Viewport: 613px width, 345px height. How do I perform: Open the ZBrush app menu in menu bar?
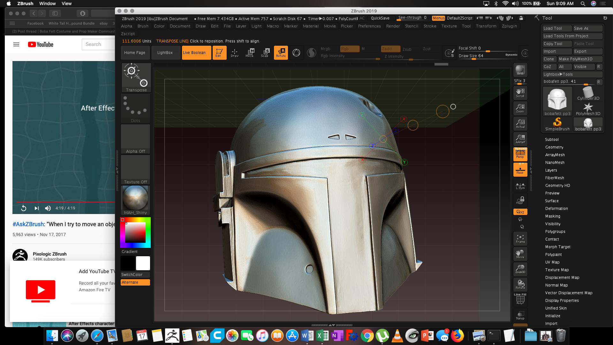tap(25, 4)
